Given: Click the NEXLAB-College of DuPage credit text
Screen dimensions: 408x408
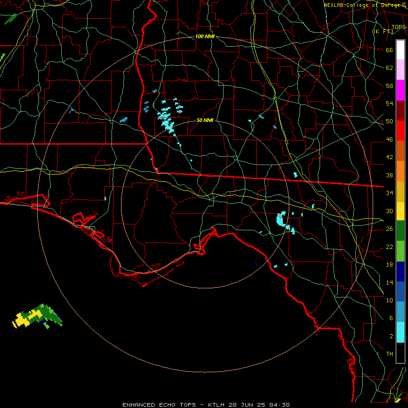Looking at the screenshot, I should tap(365, 5).
